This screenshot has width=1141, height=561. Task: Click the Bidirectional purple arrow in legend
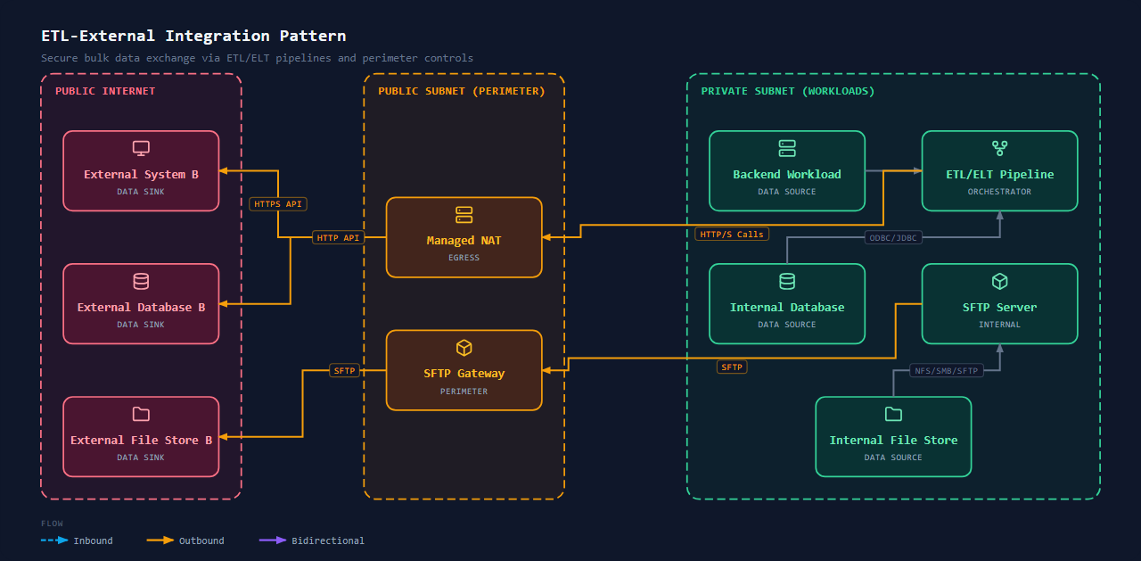(x=273, y=540)
